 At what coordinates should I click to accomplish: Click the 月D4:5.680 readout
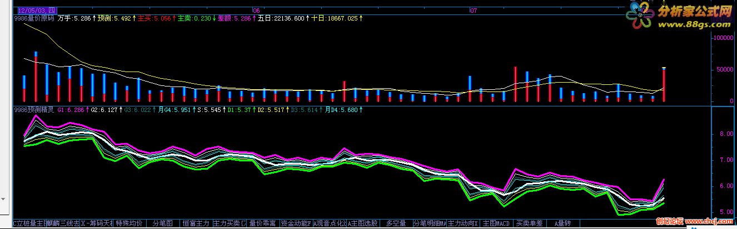(341, 110)
